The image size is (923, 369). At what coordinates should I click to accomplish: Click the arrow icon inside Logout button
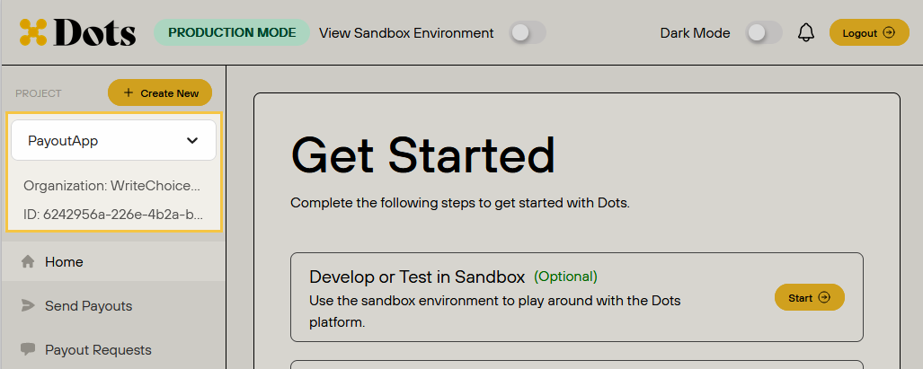889,33
